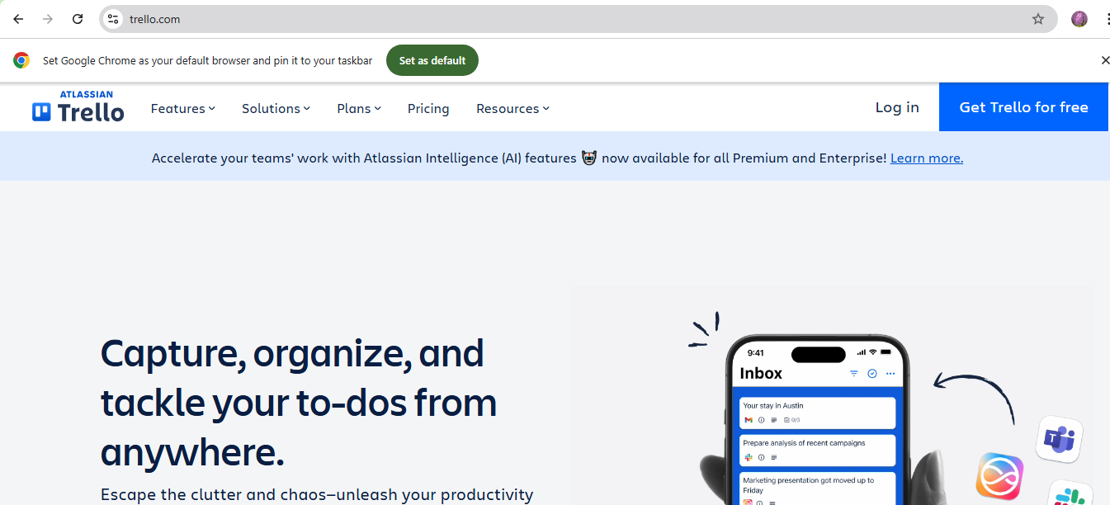Open the Pricing page
The width and height of the screenshot is (1110, 505).
428,108
